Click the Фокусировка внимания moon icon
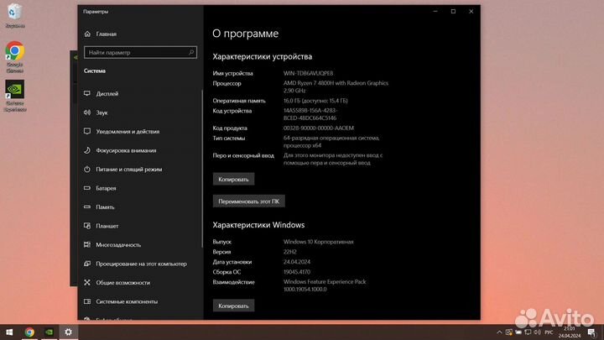The width and height of the screenshot is (604, 340). tap(87, 150)
